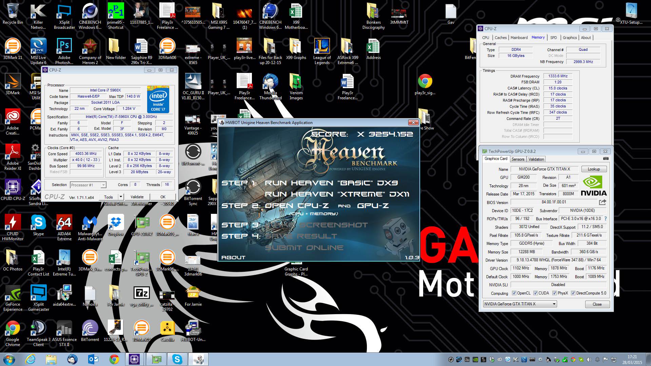Expand the Processor #1 selection dropdown

pos(103,185)
